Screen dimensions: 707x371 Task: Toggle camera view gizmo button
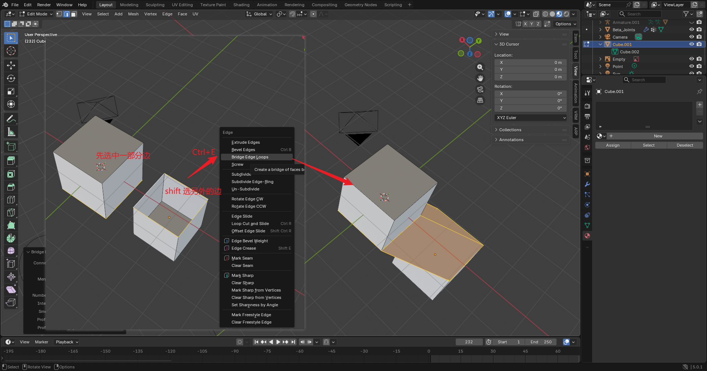[x=480, y=89]
